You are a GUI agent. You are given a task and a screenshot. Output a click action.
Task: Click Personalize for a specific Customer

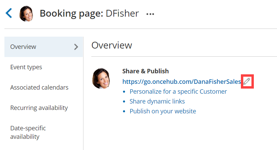(178, 91)
